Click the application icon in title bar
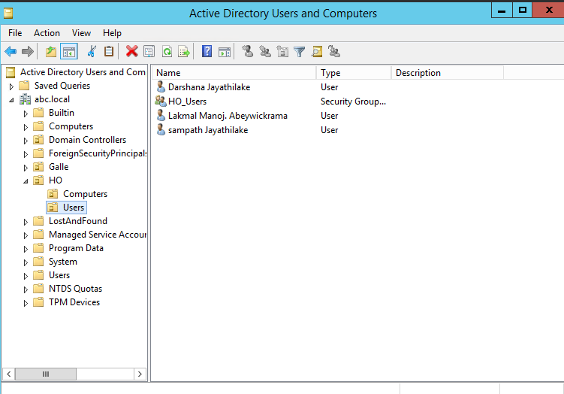564x394 pixels. tap(8, 14)
